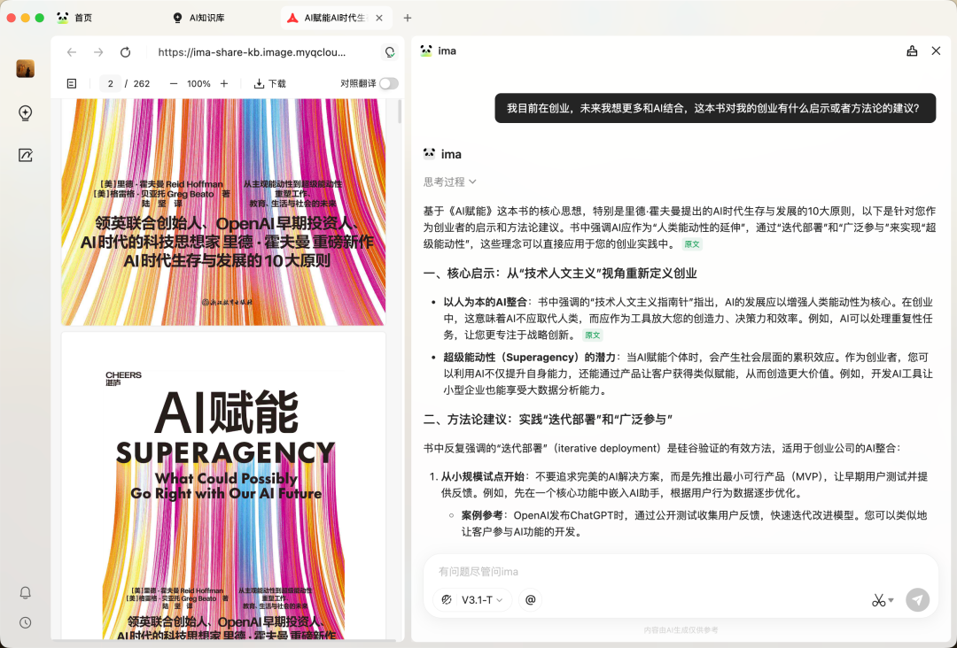Click the panda ima logo in panel header
This screenshot has height=648, width=957.
tap(426, 50)
